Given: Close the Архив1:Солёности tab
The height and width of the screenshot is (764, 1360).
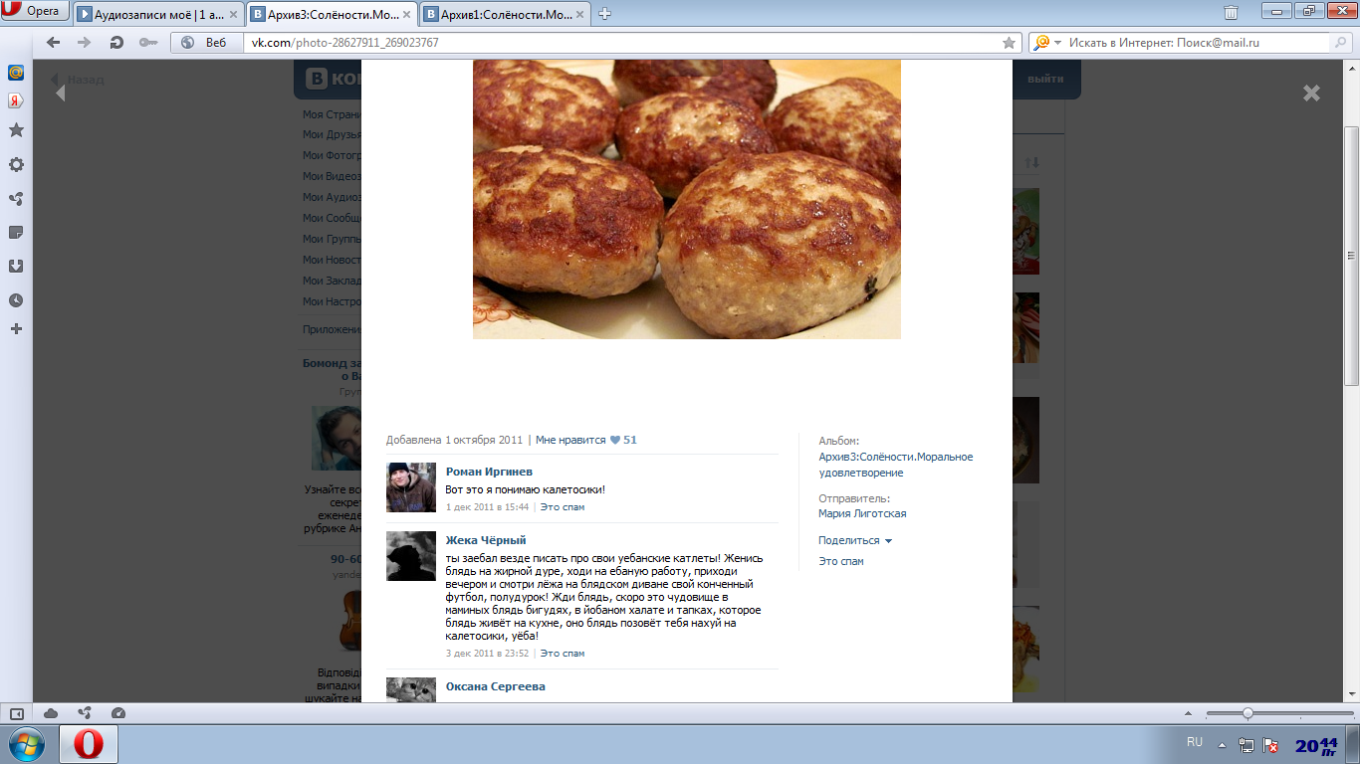Looking at the screenshot, I should 579,14.
